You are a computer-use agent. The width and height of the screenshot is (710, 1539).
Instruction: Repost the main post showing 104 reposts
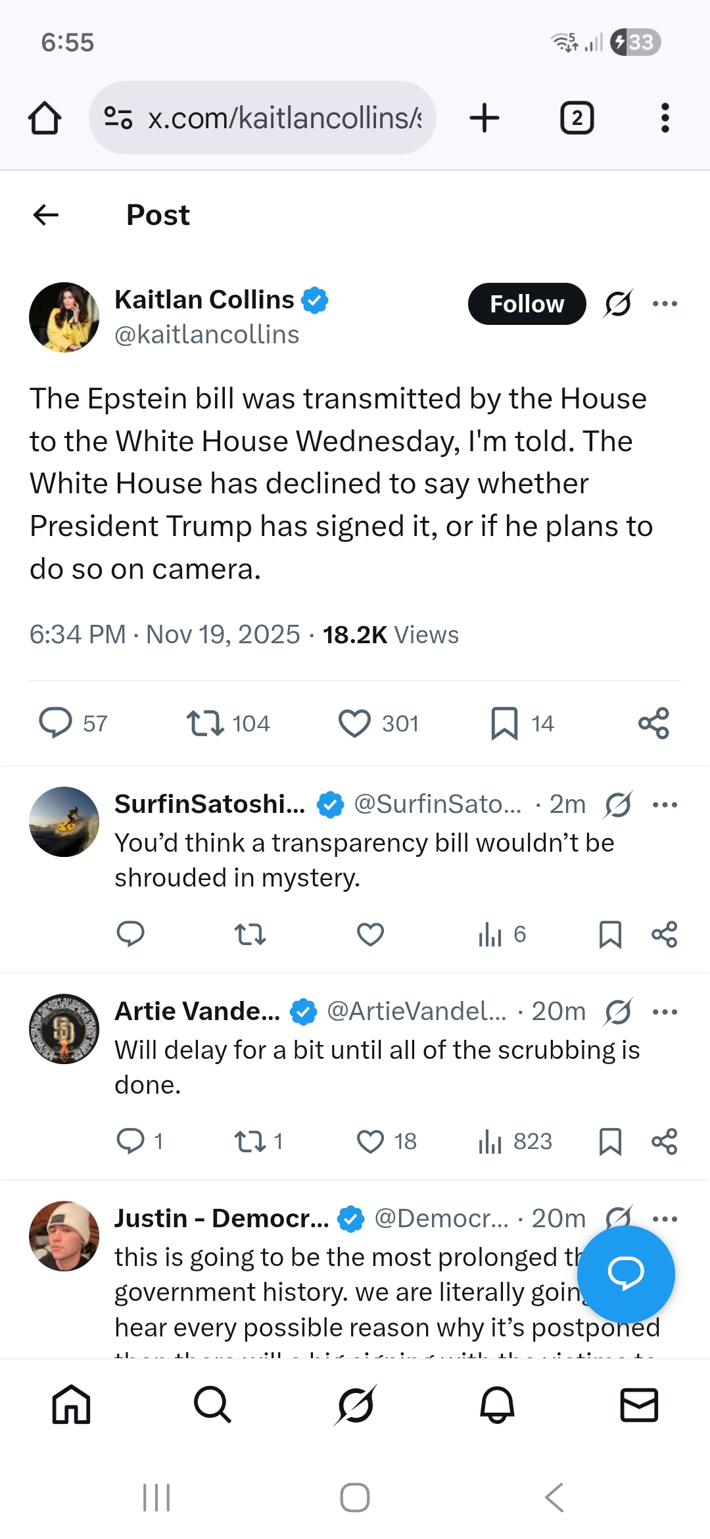pos(205,723)
